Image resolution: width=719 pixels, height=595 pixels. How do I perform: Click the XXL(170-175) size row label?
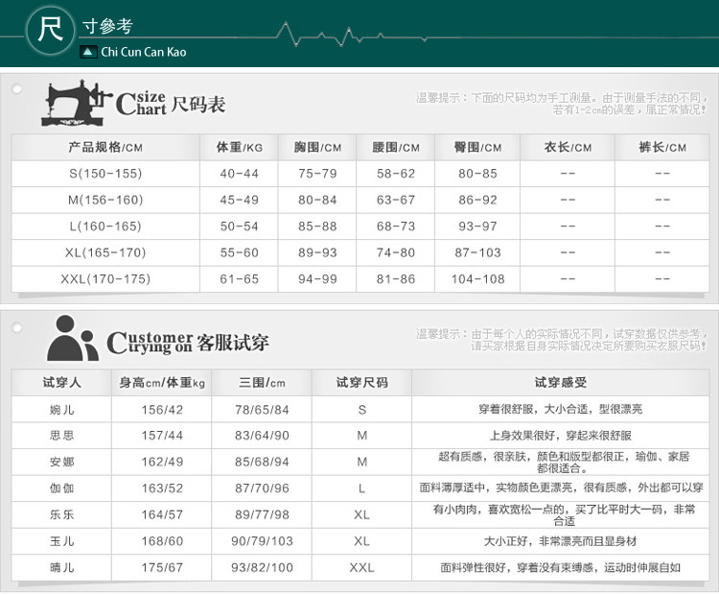coord(105,278)
